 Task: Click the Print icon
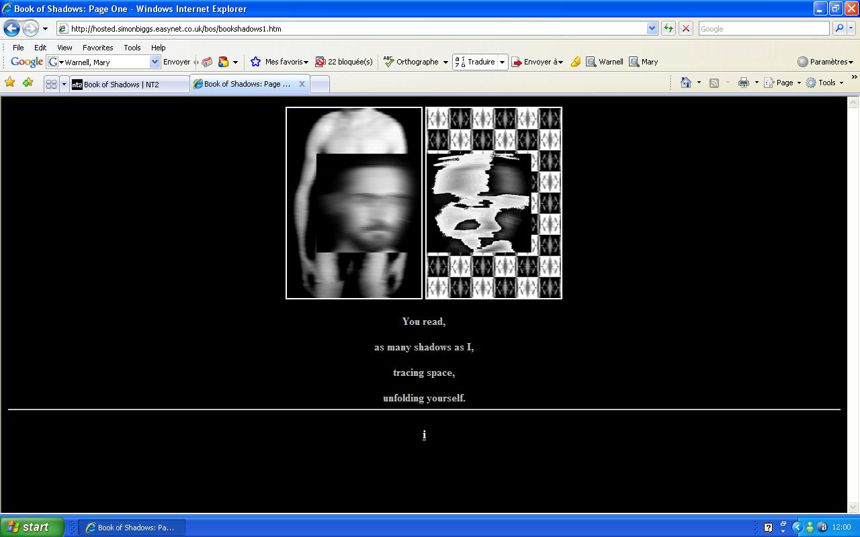pyautogui.click(x=743, y=83)
